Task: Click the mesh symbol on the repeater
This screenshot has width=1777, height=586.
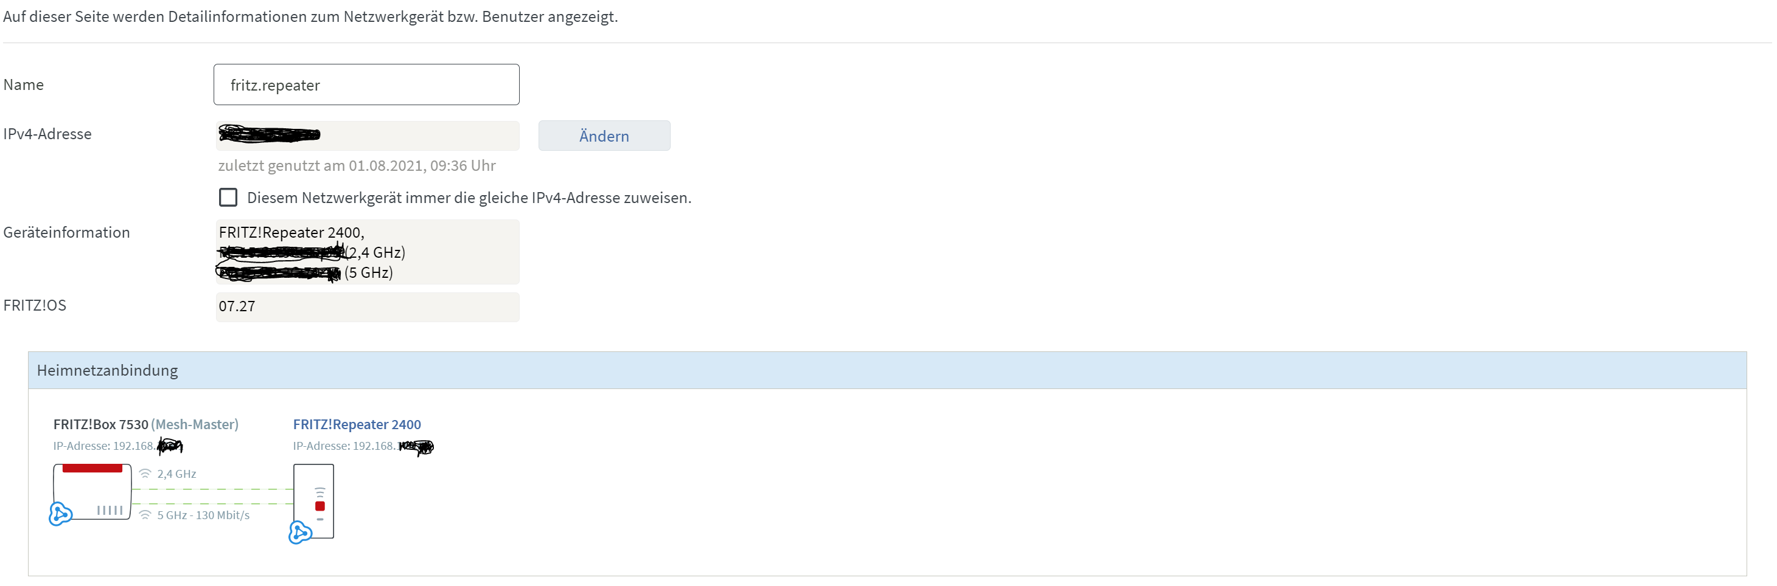Action: tap(300, 533)
